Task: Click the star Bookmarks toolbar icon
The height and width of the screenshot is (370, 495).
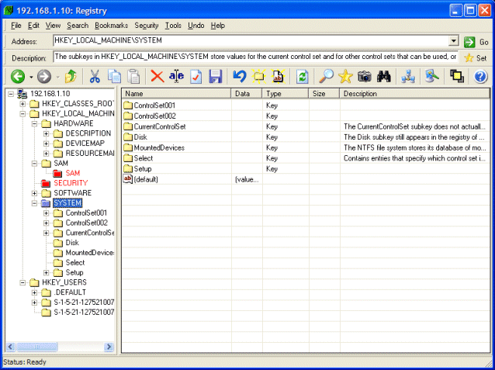Action: coord(345,76)
